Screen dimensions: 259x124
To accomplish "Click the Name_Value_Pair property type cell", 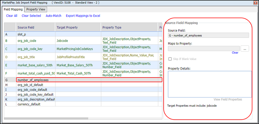I will coord(129,57).
